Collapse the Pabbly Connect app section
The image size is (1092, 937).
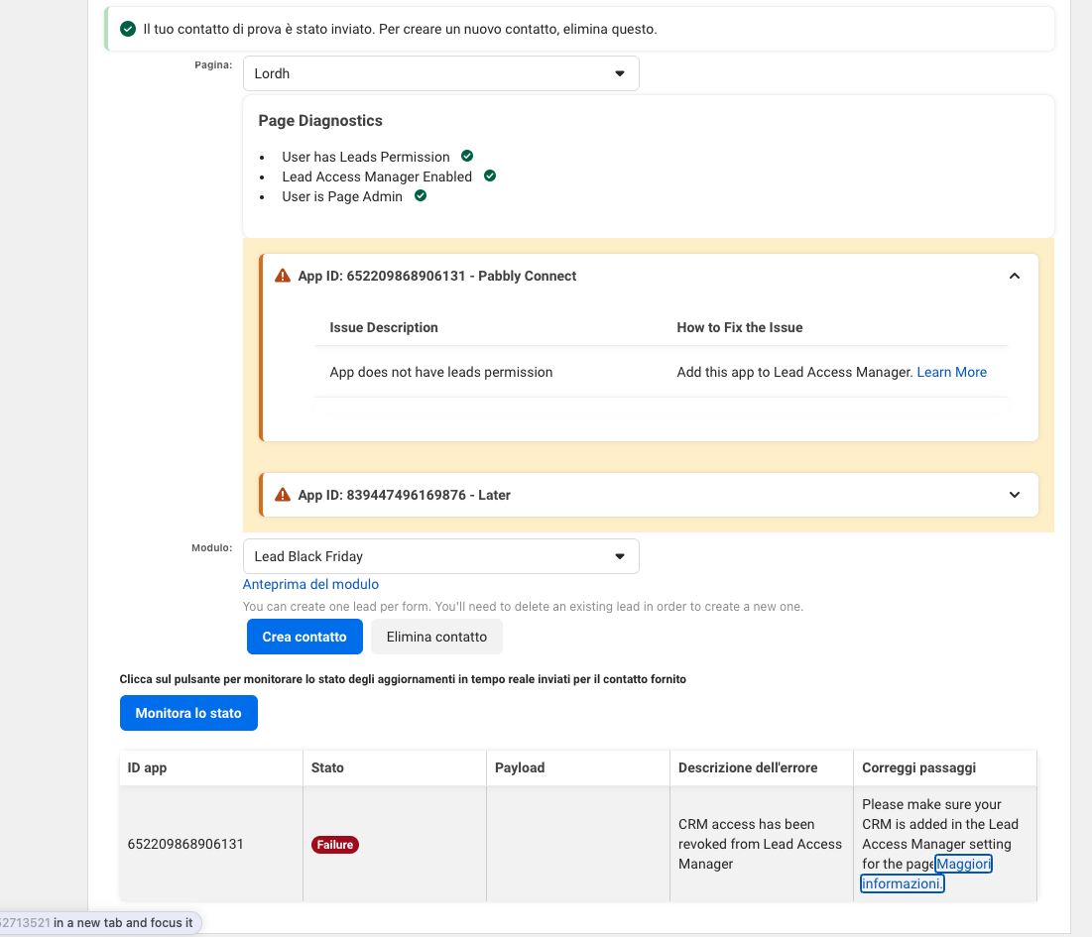tap(1014, 276)
